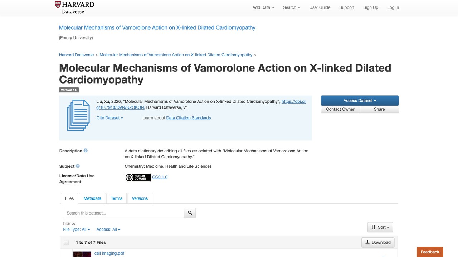Image resolution: width=458 pixels, height=257 pixels.
Task: Switch to the Metadata tab
Action: pos(92,198)
